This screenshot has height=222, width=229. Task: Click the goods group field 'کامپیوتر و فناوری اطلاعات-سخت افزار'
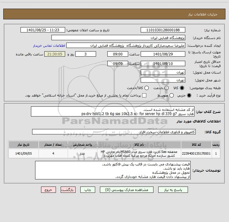tap(114, 132)
